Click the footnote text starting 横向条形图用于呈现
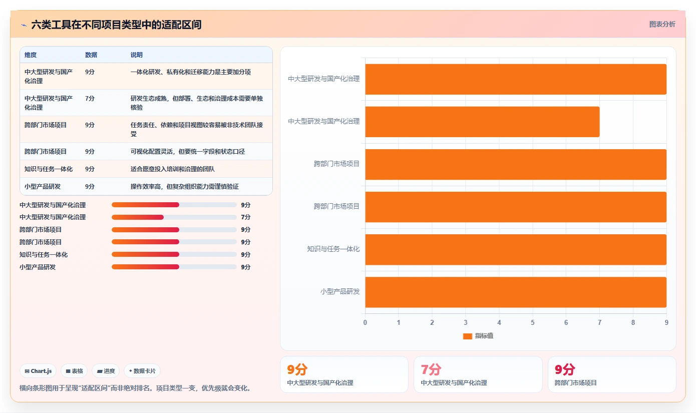The height and width of the screenshot is (413, 696). (x=135, y=388)
